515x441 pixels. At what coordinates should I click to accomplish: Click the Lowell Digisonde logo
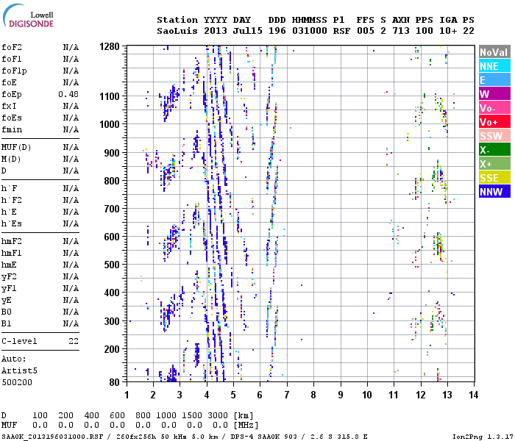coord(28,16)
